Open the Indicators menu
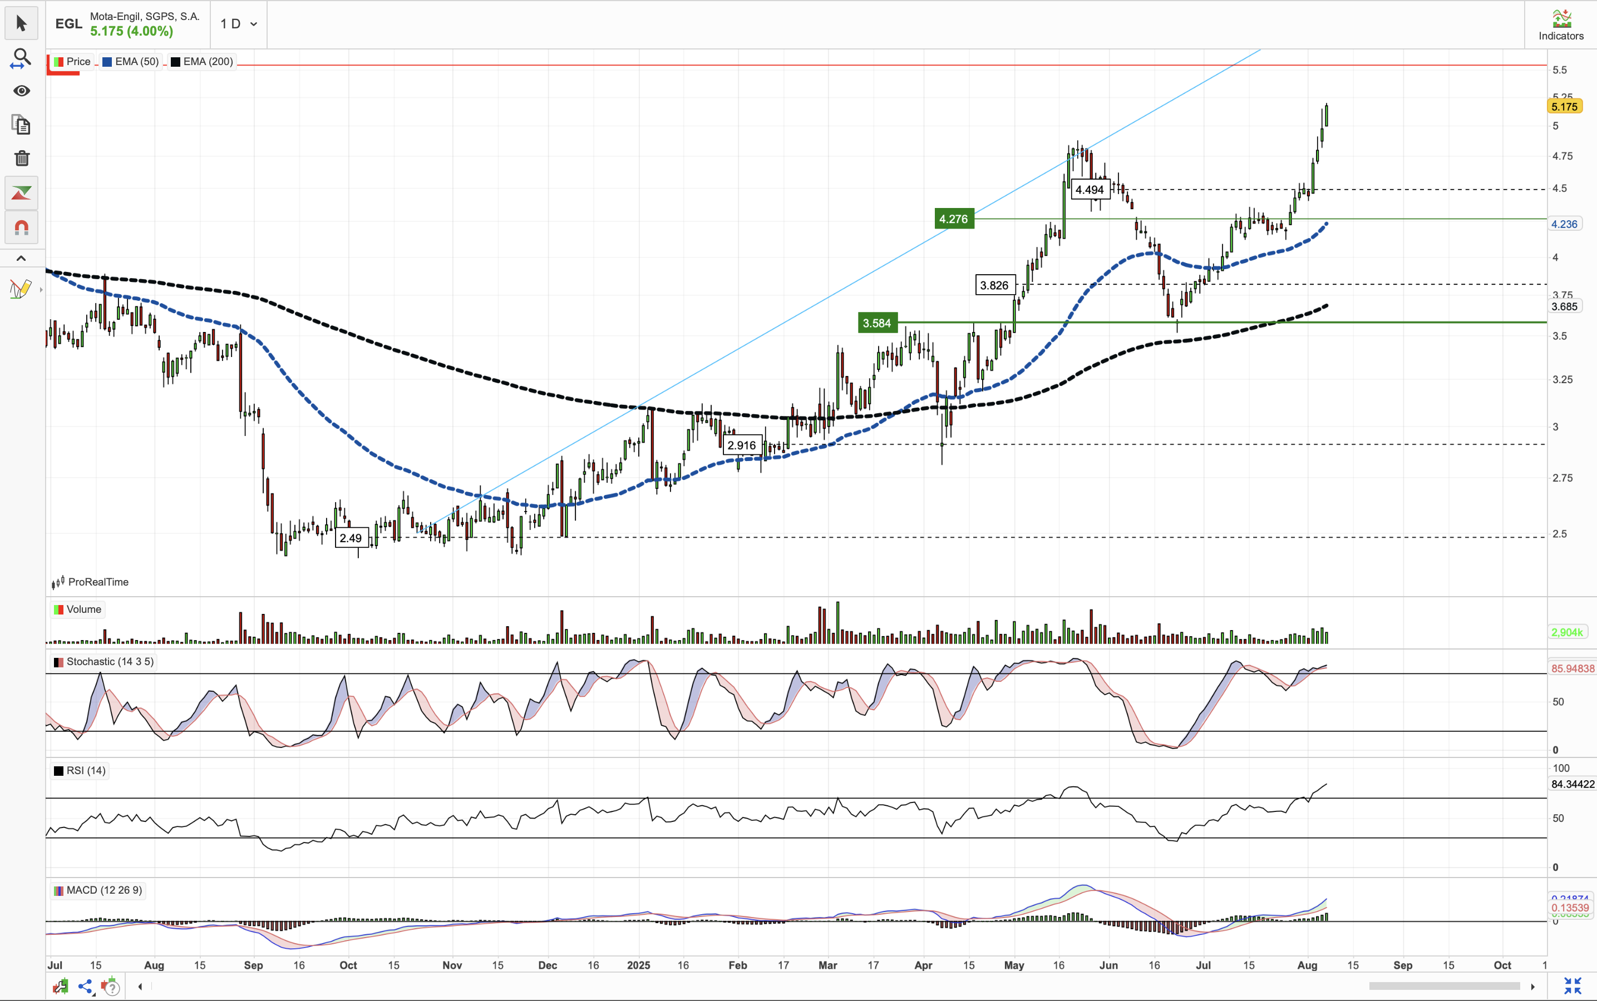 (x=1561, y=24)
